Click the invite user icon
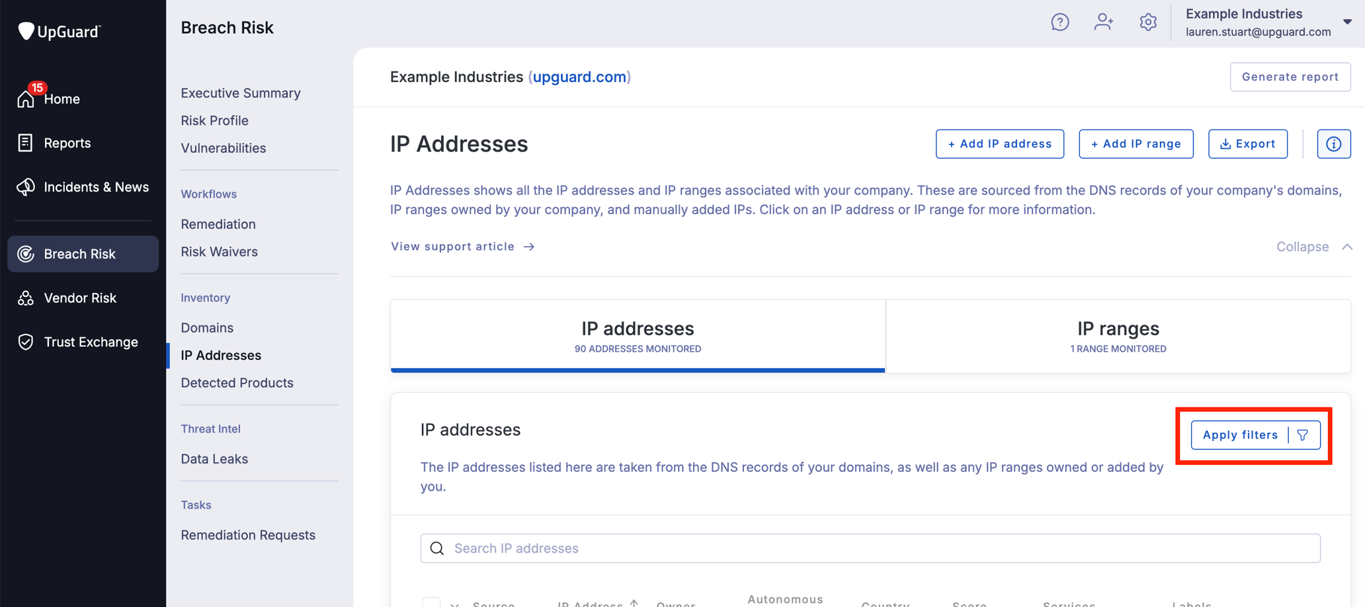The width and height of the screenshot is (1365, 607). [x=1104, y=22]
